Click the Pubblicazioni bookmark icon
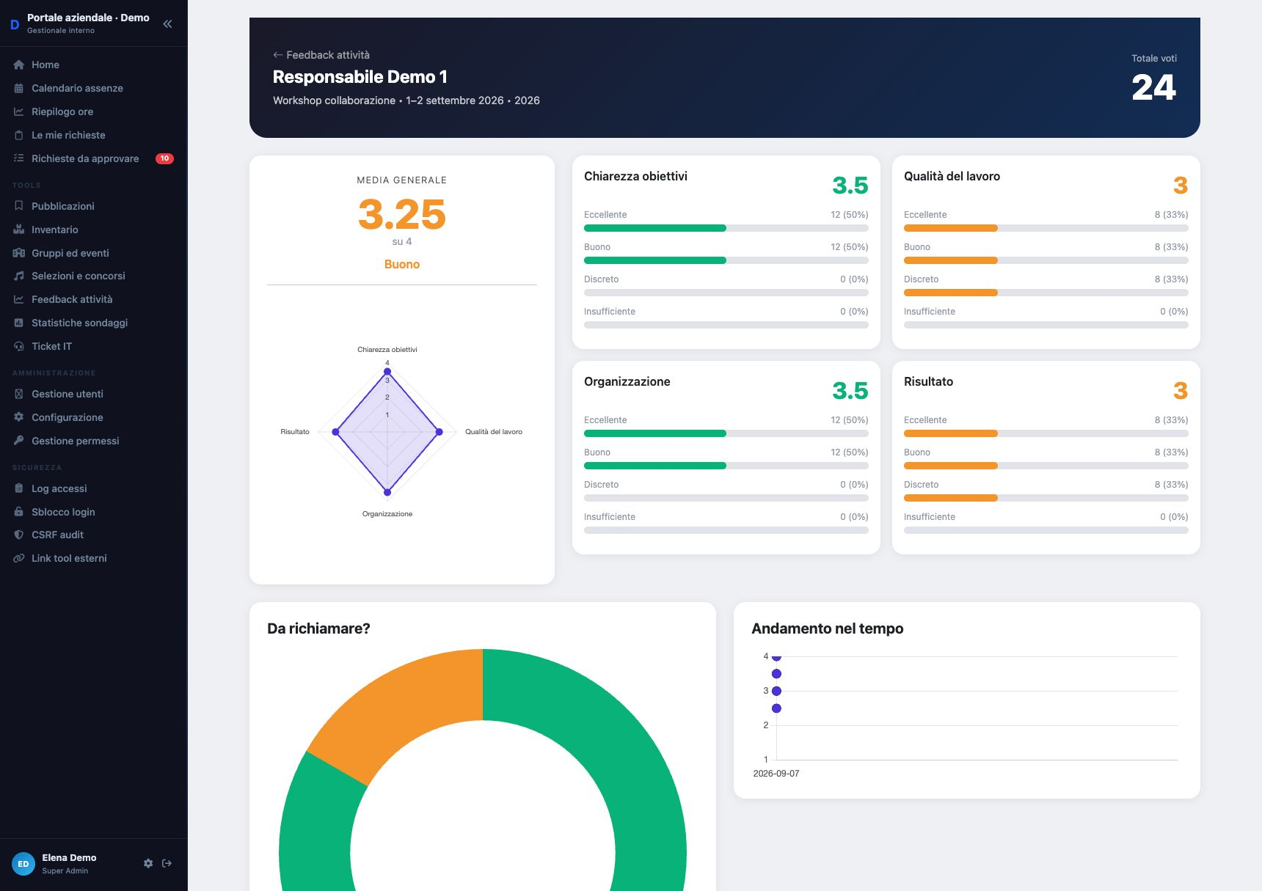 pyautogui.click(x=19, y=206)
